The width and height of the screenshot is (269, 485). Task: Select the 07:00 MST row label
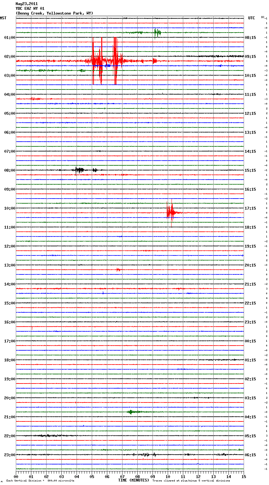pyautogui.click(x=10, y=151)
